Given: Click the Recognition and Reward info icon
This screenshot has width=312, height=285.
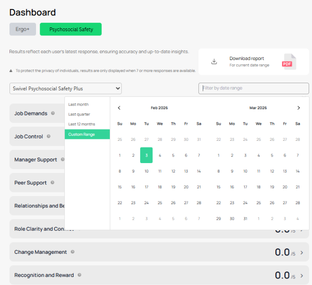Looking at the screenshot, I should pos(80,275).
